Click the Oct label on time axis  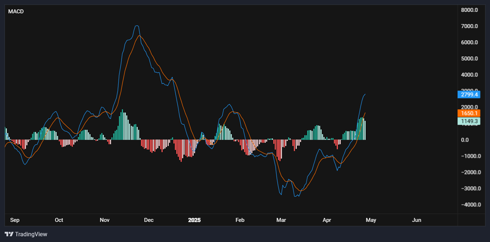click(x=59, y=220)
